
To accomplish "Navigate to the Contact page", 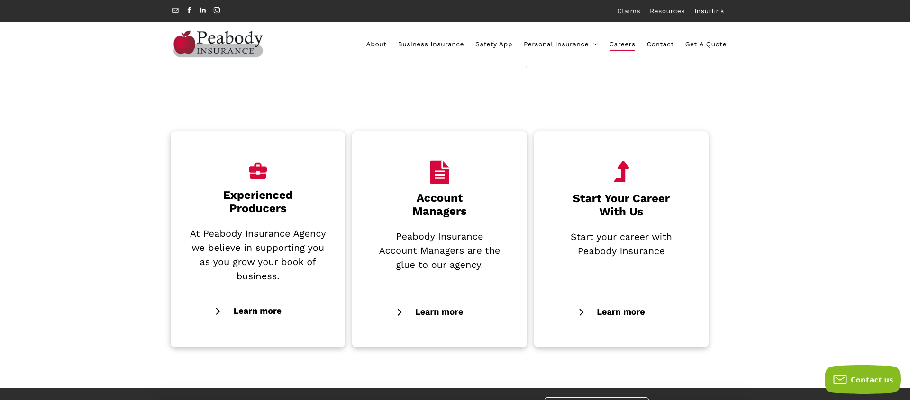I will coord(660,44).
